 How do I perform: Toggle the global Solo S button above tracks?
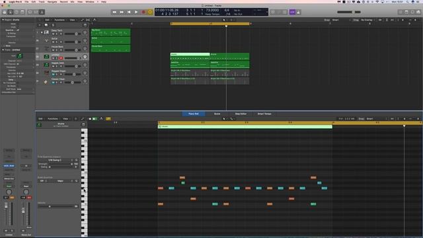53,25
